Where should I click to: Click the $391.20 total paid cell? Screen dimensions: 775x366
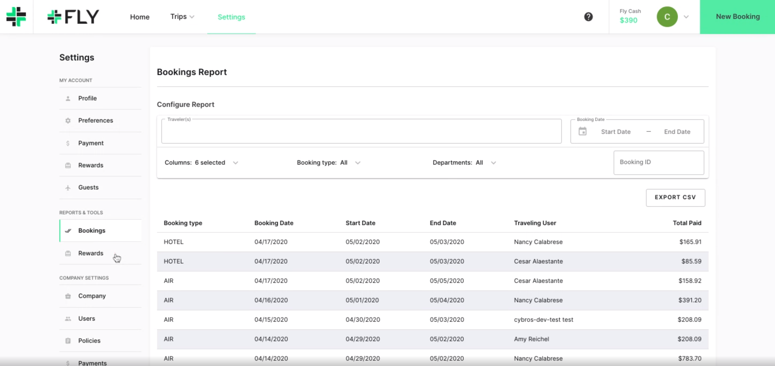(x=689, y=300)
